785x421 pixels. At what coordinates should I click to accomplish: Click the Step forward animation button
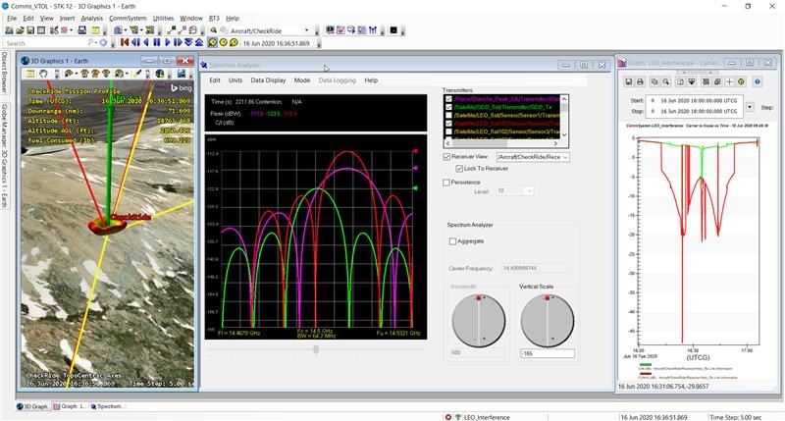click(x=178, y=43)
